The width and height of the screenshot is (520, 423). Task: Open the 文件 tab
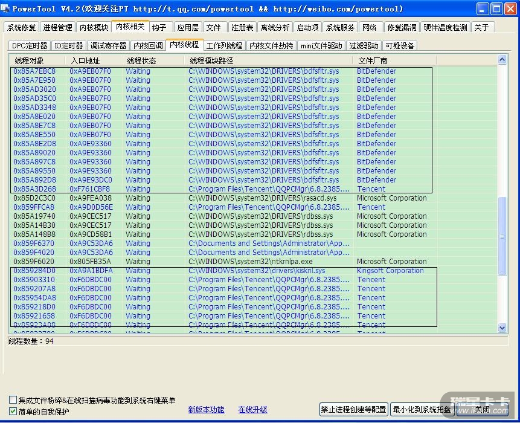[x=214, y=28]
